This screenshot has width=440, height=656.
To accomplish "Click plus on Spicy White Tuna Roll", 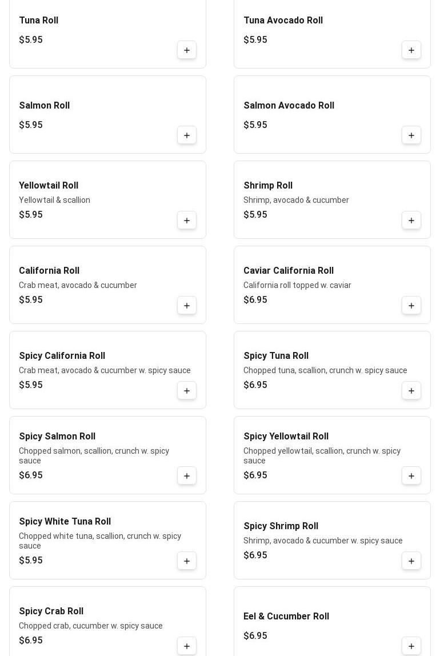I will pos(187,561).
